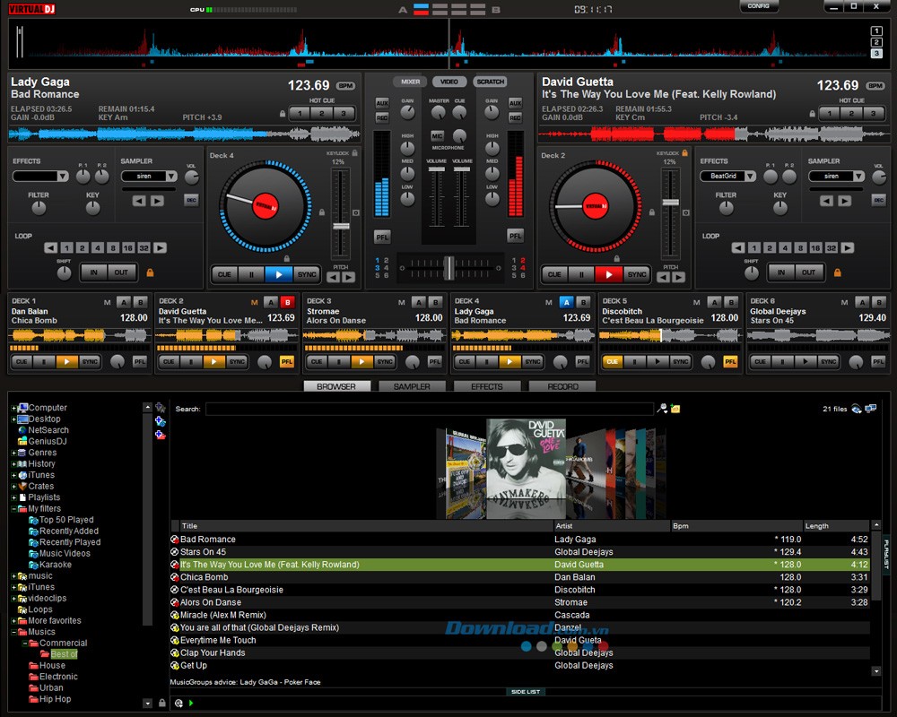This screenshot has width=897, height=717.
Task: Toggle SYNC on the left deck
Action: (x=305, y=275)
